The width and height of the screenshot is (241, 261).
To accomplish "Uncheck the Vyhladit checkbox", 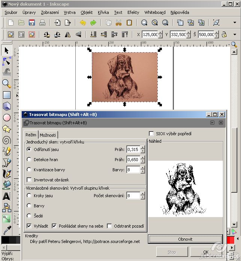I will [x=29, y=226].
